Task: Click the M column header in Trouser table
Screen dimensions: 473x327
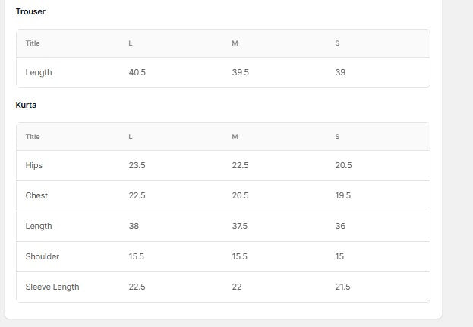Action: [235, 43]
